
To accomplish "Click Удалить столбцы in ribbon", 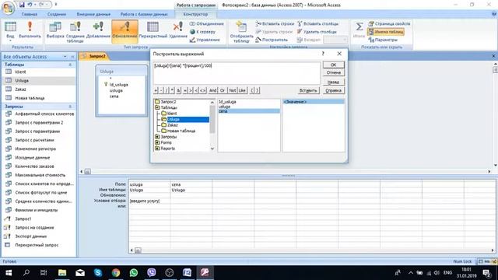I will click(x=317, y=32).
